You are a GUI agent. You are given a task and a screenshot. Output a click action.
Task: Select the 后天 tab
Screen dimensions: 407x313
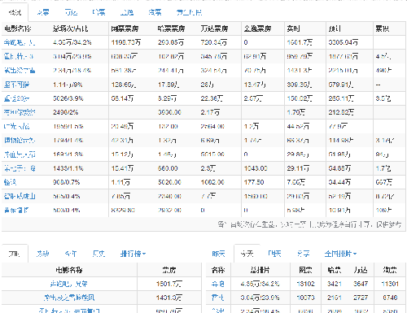pos(303,254)
